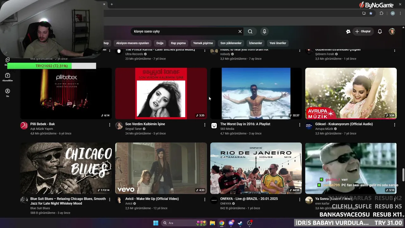Open Seyyal Taner channel avatar
Image resolution: width=405 pixels, height=228 pixels.
tap(119, 126)
